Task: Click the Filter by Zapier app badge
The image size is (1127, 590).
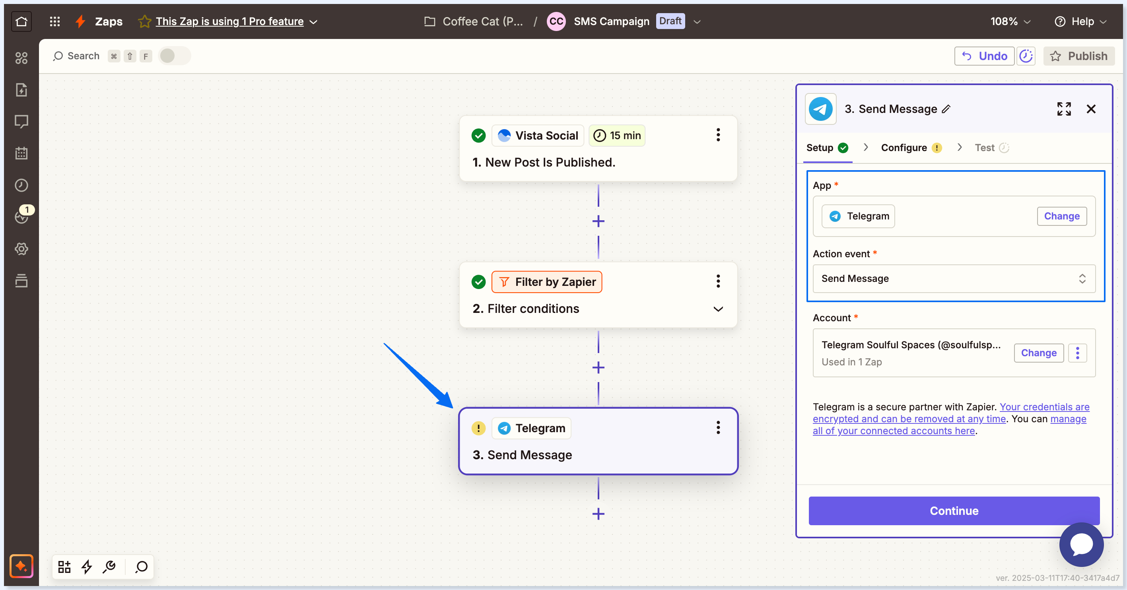Action: point(546,281)
